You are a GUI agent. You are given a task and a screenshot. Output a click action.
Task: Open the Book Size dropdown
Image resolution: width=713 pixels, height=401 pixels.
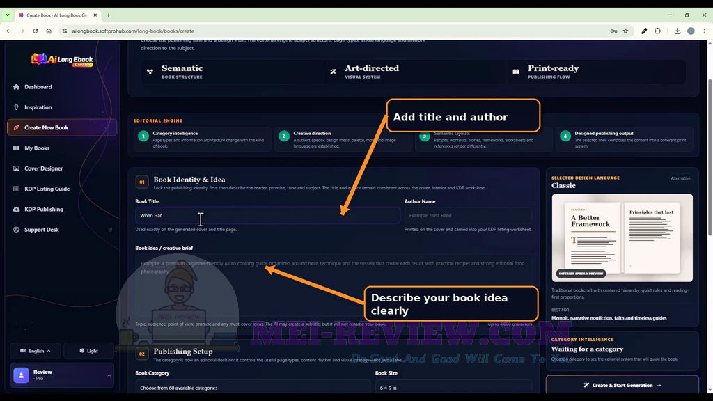(x=453, y=388)
